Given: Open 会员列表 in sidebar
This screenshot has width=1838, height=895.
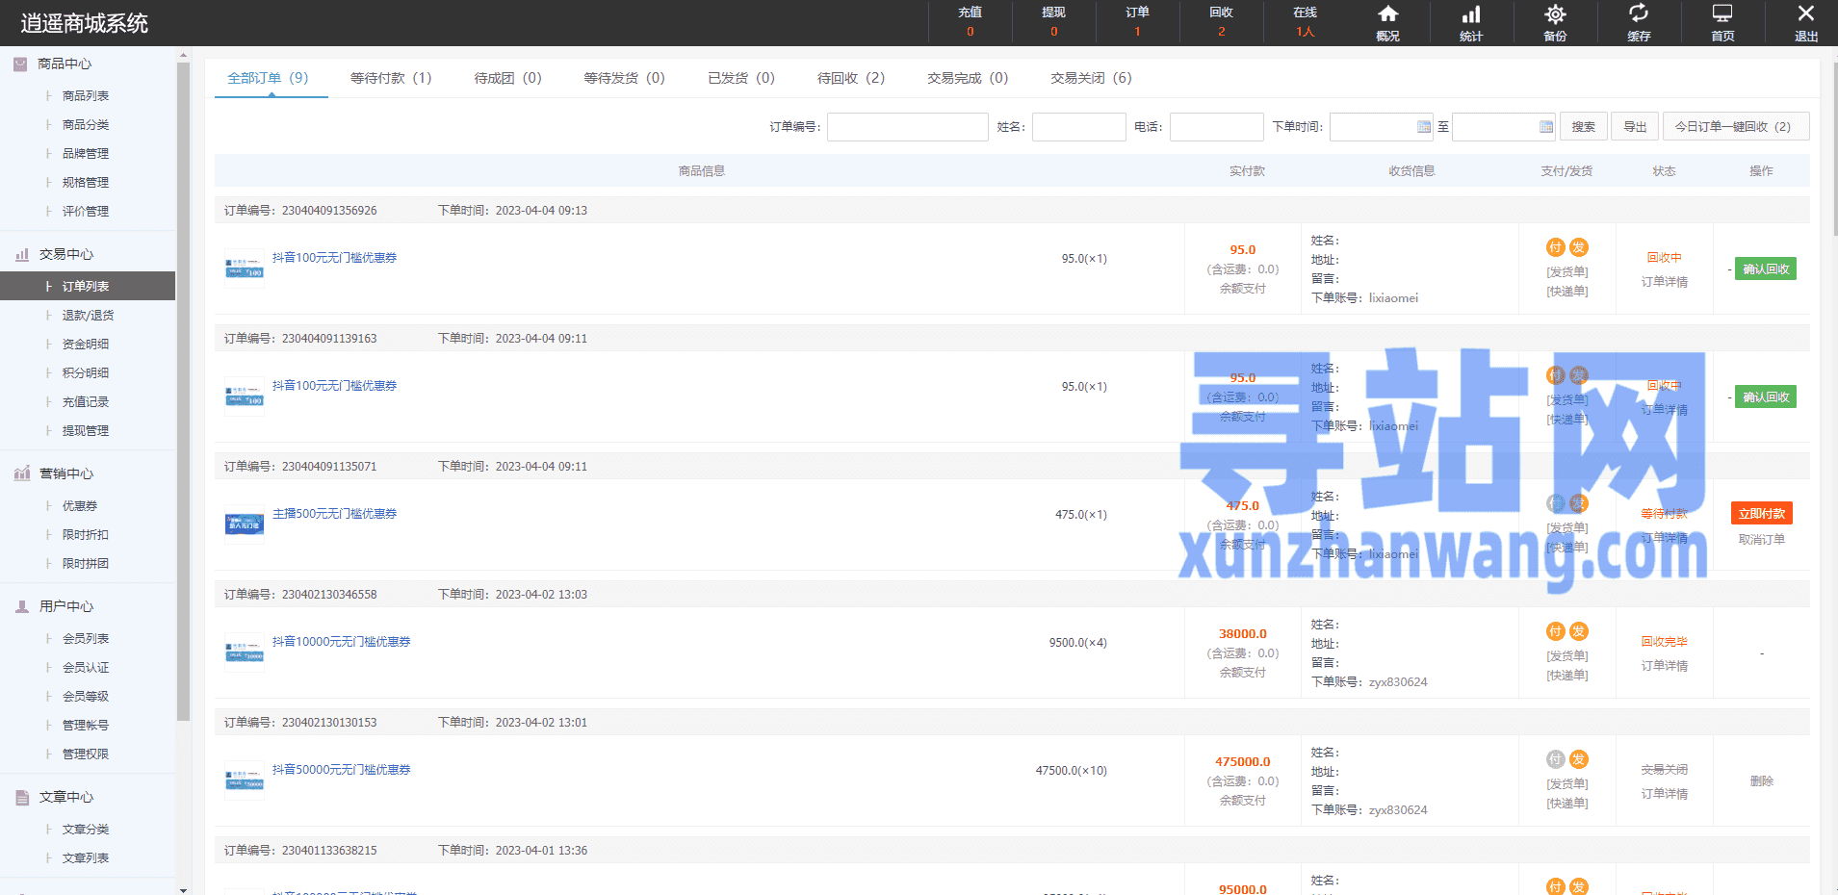Looking at the screenshot, I should point(86,639).
